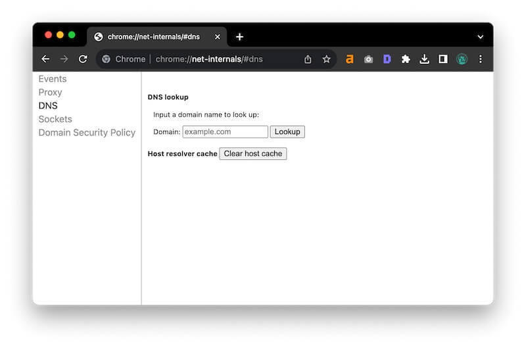Click 'Host resolver cache' label
This screenshot has width=526, height=348.
tap(183, 154)
